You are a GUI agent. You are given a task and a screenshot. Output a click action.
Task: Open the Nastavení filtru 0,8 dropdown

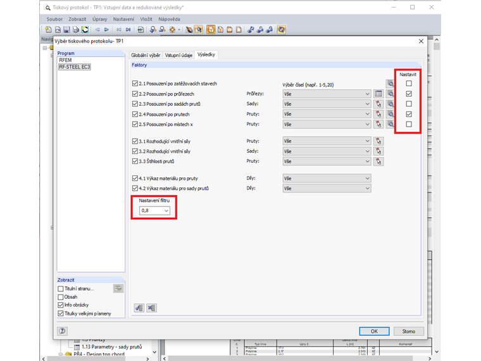point(154,210)
